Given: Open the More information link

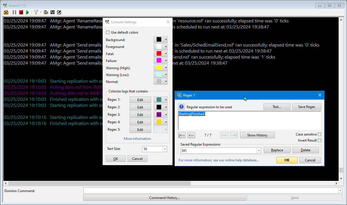Looking at the screenshot, I should click(x=137, y=139).
